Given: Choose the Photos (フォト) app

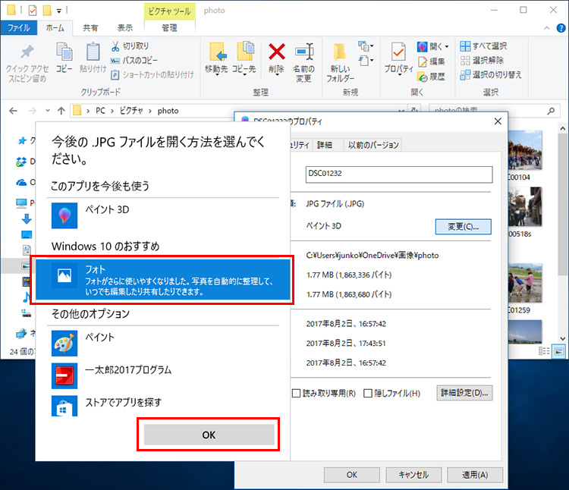Looking at the screenshot, I should (x=162, y=280).
